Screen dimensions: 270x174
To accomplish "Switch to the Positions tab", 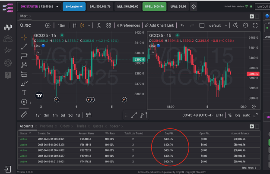I will click(x=47, y=126).
